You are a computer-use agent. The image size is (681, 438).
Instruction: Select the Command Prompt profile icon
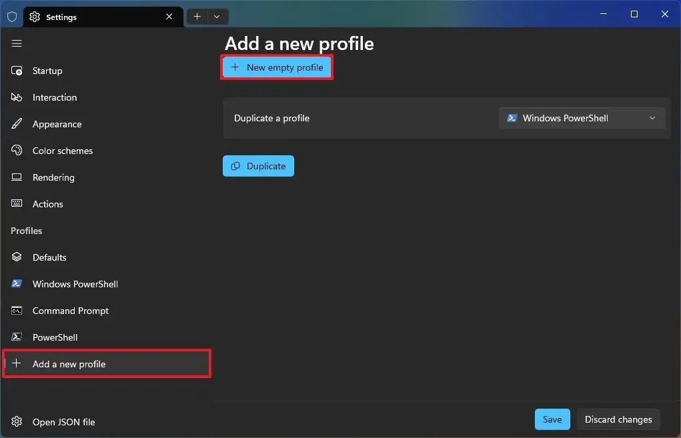pyautogui.click(x=17, y=311)
